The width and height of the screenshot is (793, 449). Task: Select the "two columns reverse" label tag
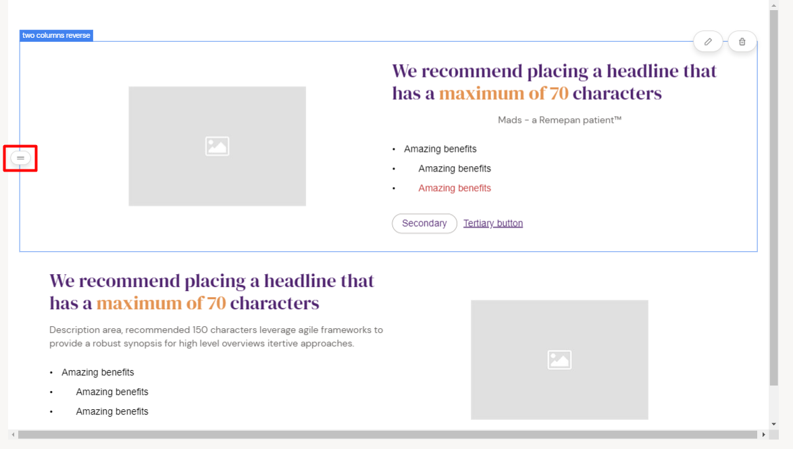56,36
